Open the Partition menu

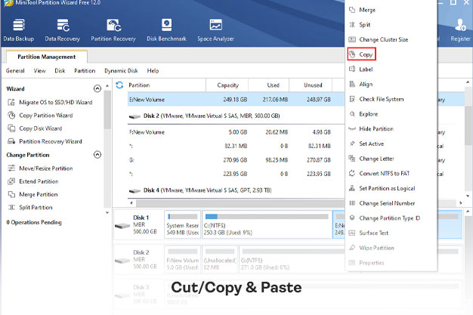tap(85, 70)
